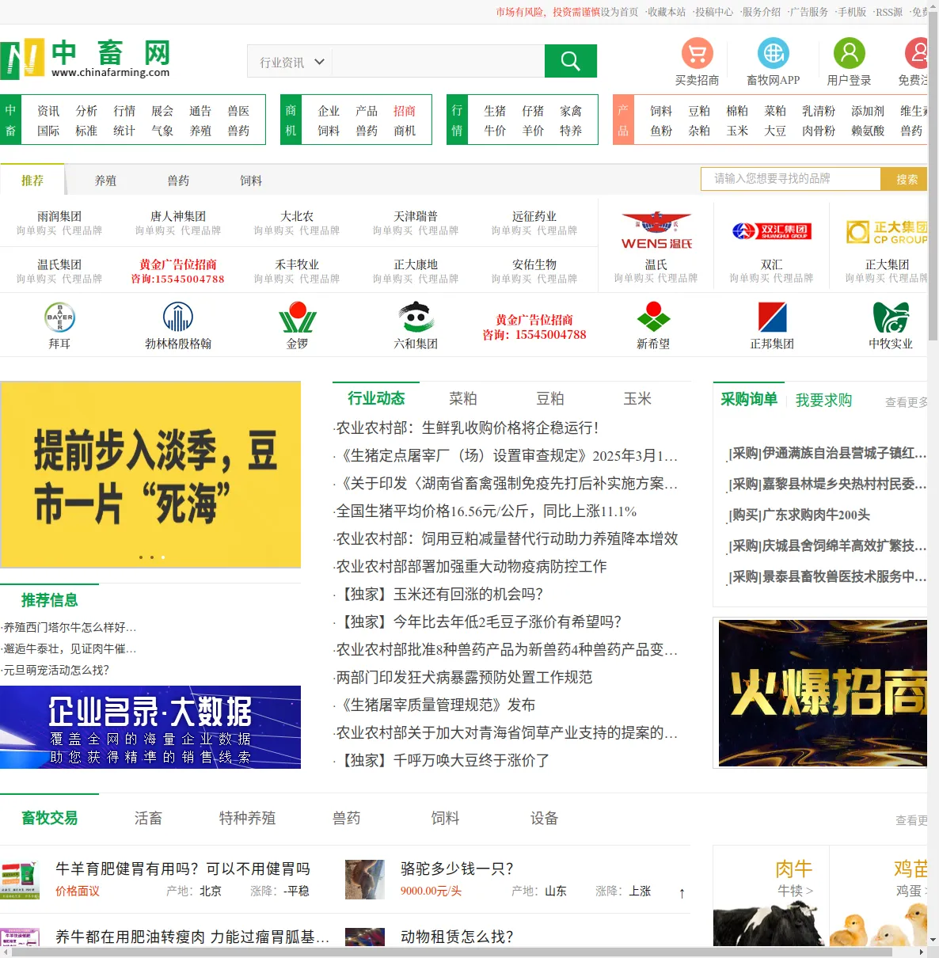
Task: Open the 两部门印发狂犬病暴露预防处置工作规范 article
Action: coord(464,677)
